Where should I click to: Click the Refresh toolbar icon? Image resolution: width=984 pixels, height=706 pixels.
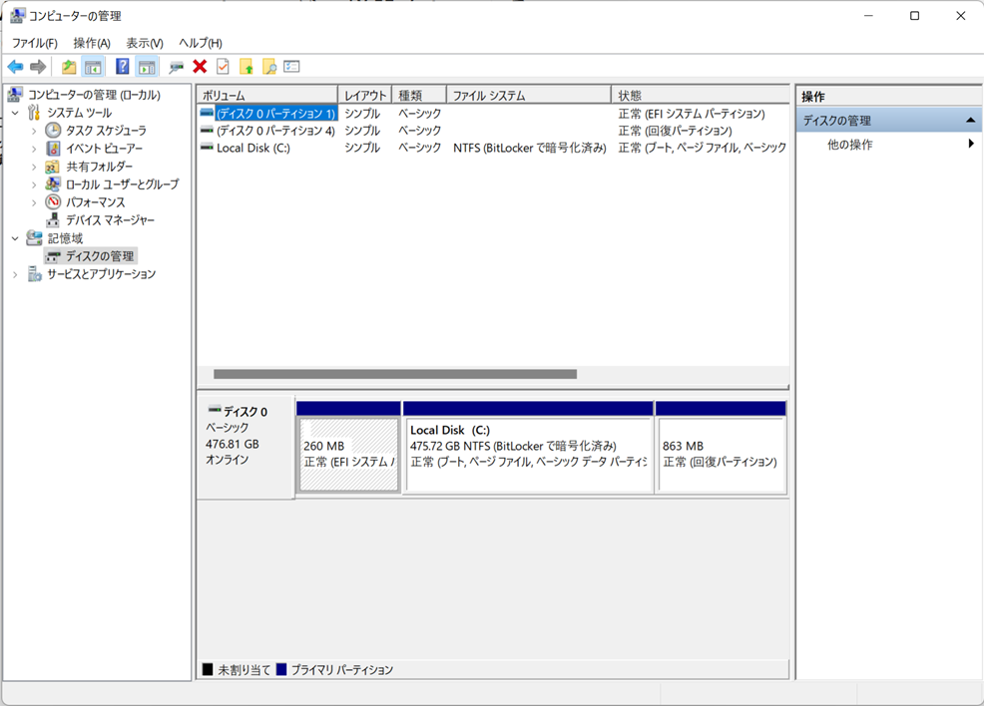tap(247, 66)
